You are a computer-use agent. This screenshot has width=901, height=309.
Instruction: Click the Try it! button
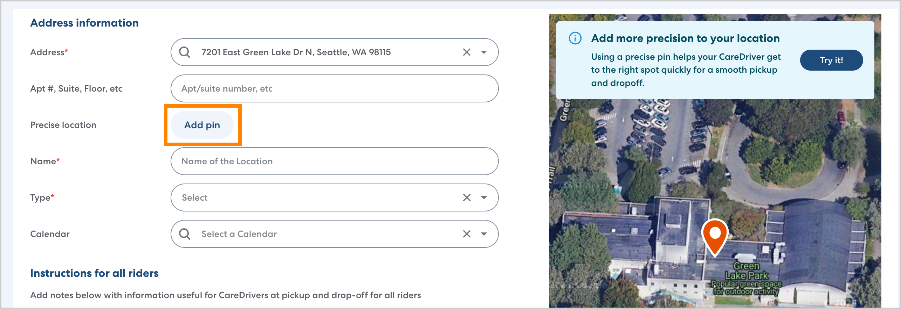[x=831, y=60]
